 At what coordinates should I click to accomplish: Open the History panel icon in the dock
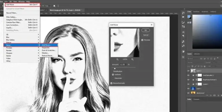[183, 13]
